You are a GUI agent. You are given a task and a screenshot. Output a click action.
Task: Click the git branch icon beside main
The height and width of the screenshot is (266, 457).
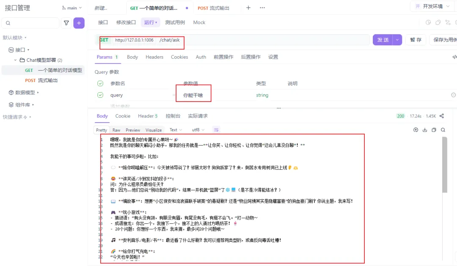[x=64, y=8]
